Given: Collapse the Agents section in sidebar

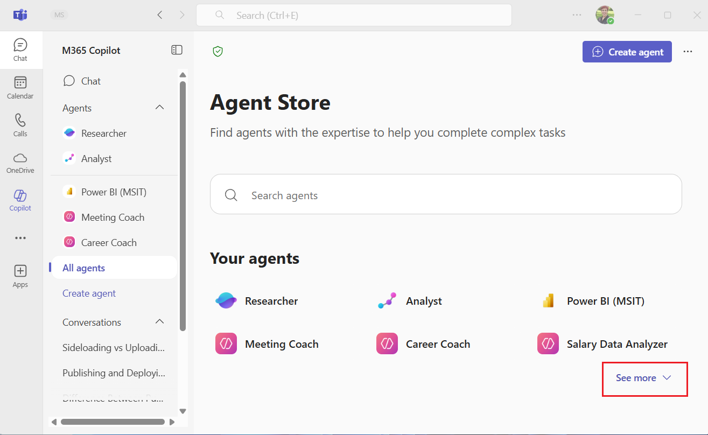Looking at the screenshot, I should point(159,108).
